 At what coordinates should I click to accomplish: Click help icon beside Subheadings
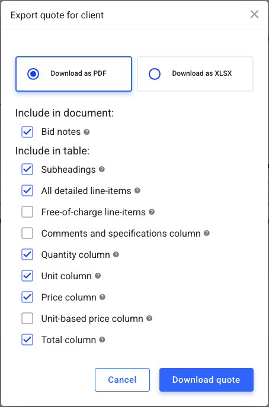click(x=102, y=170)
